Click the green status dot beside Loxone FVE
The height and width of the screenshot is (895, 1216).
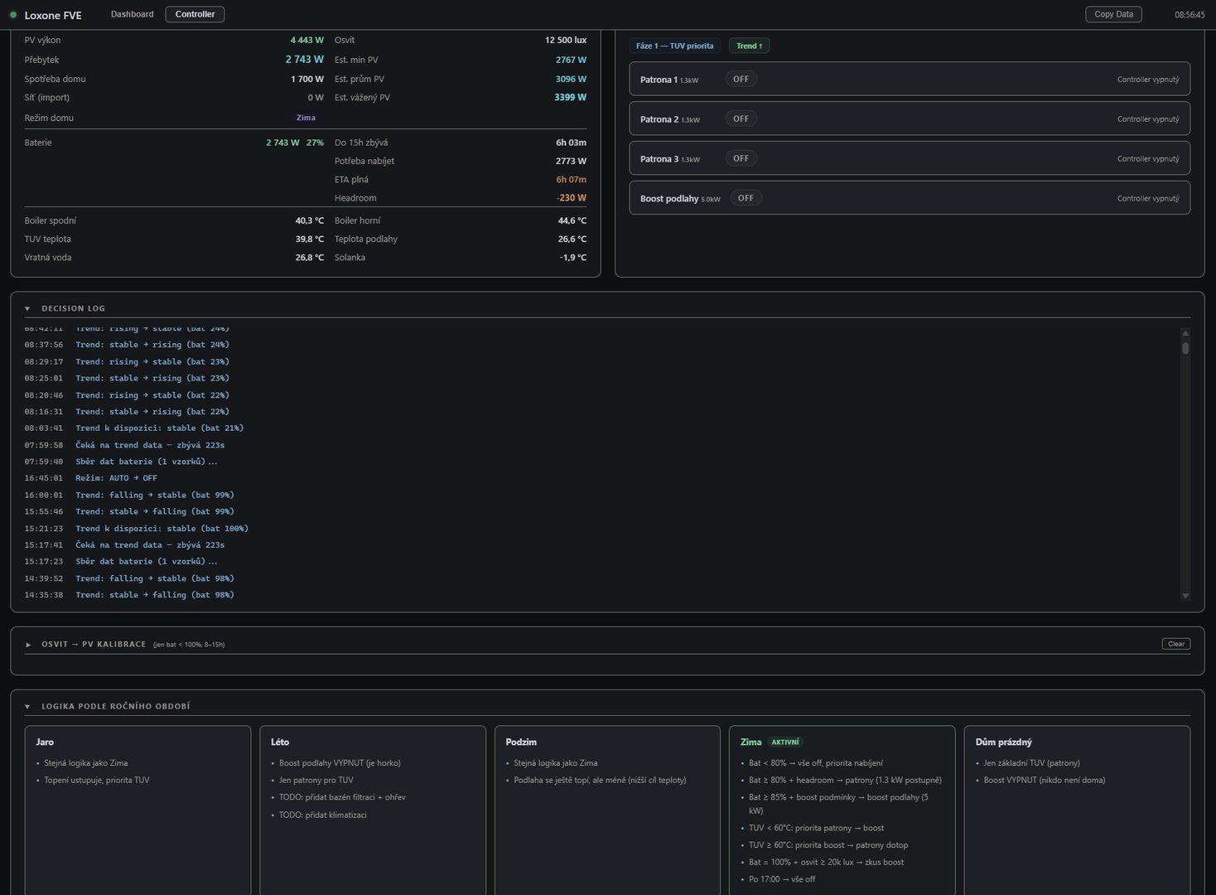(13, 15)
